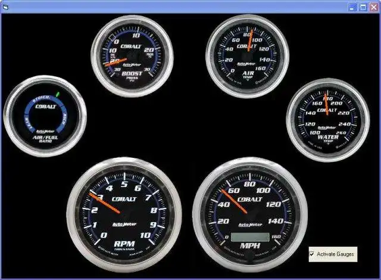This screenshot has height=280, width=381.
Task: Toggle the Activate Gauges checkbox
Action: point(312,254)
